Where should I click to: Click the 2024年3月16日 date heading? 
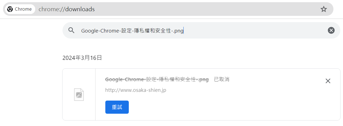click(x=82, y=58)
